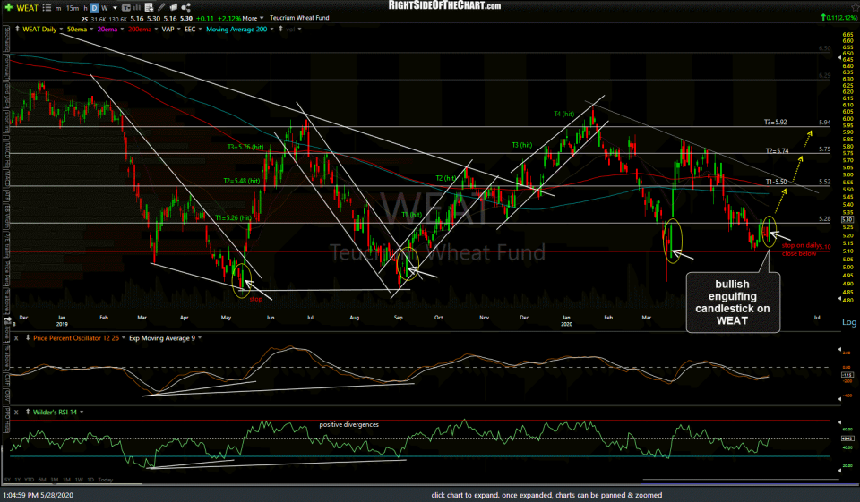Click the green 0.11 (2.12%) change readout

tap(838, 18)
